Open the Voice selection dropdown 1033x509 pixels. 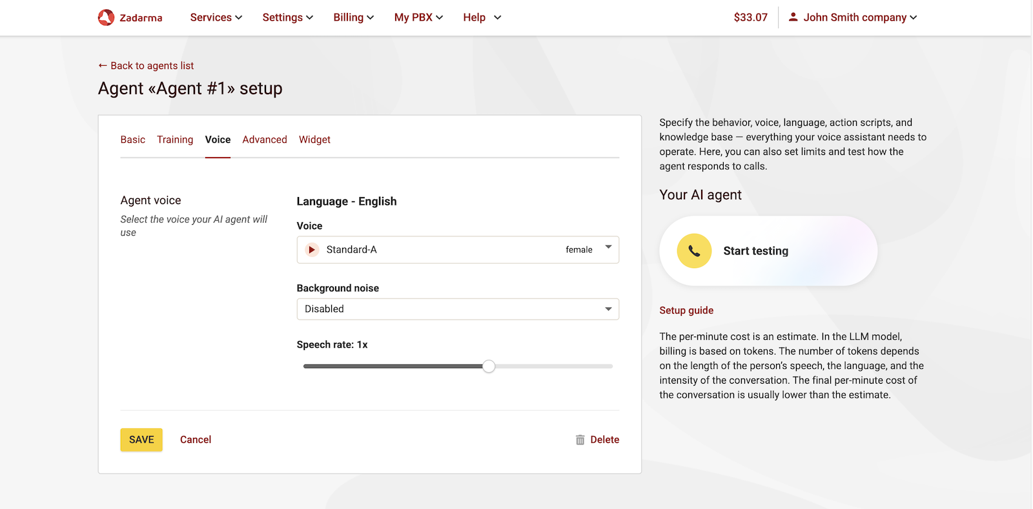pos(458,249)
